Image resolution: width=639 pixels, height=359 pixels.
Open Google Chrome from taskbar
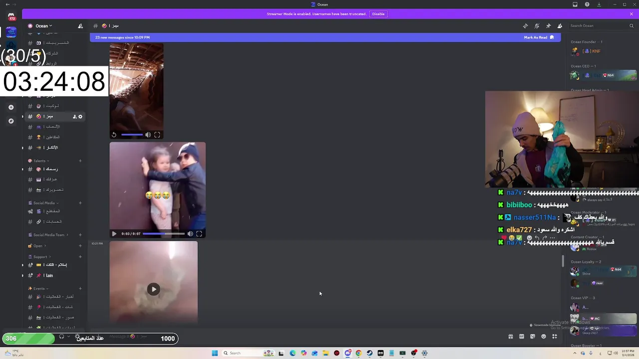(358, 353)
